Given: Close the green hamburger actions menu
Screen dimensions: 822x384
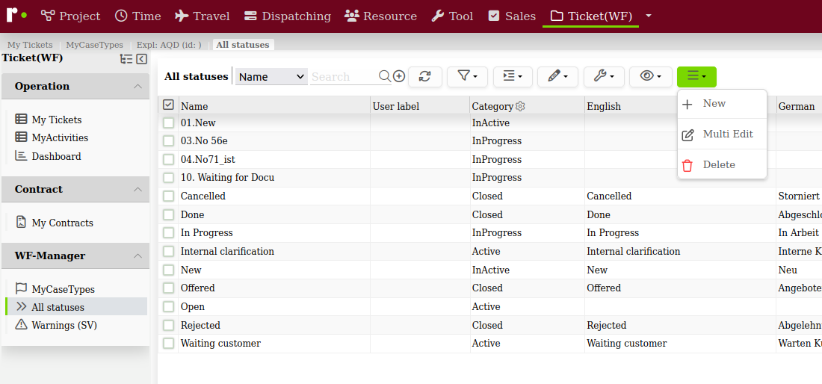Looking at the screenshot, I should (696, 76).
